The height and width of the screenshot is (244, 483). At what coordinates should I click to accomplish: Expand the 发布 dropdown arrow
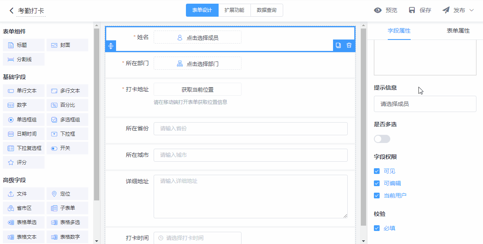click(472, 10)
